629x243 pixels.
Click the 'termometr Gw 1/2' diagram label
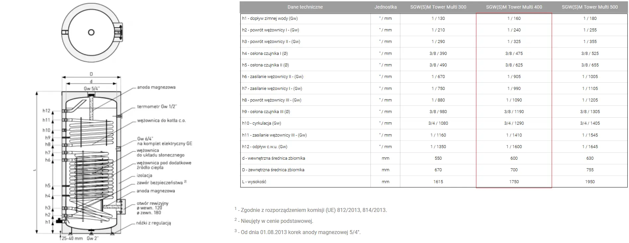(157, 106)
